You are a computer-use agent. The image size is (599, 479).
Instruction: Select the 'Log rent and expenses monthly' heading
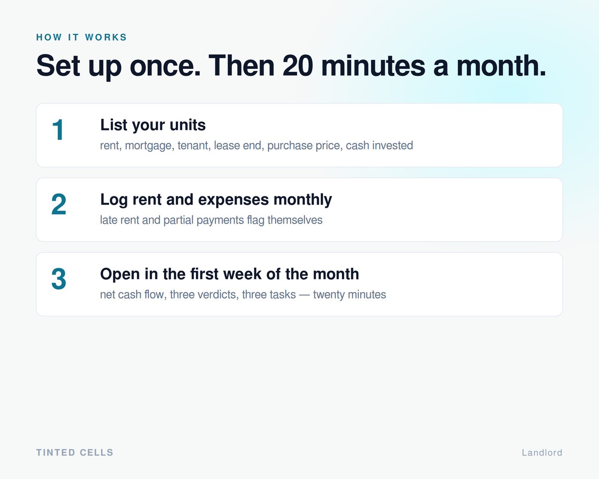point(216,200)
